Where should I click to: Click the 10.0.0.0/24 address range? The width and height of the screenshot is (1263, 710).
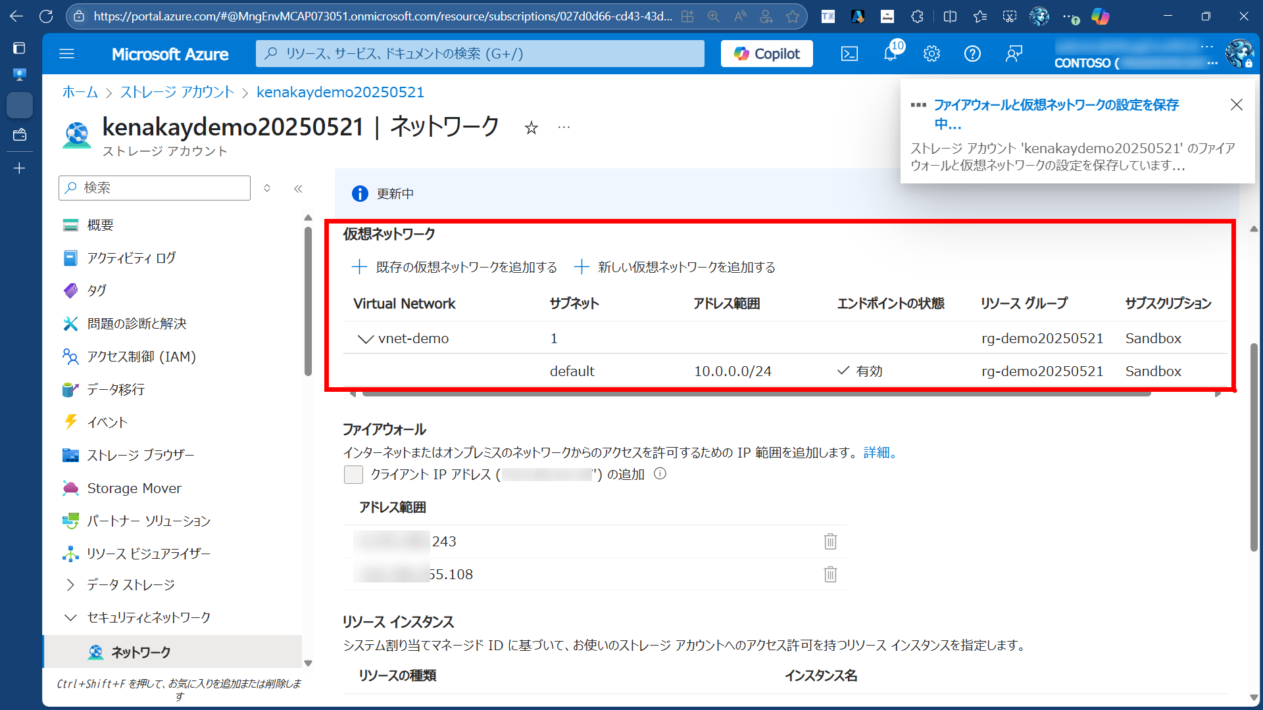pos(733,371)
